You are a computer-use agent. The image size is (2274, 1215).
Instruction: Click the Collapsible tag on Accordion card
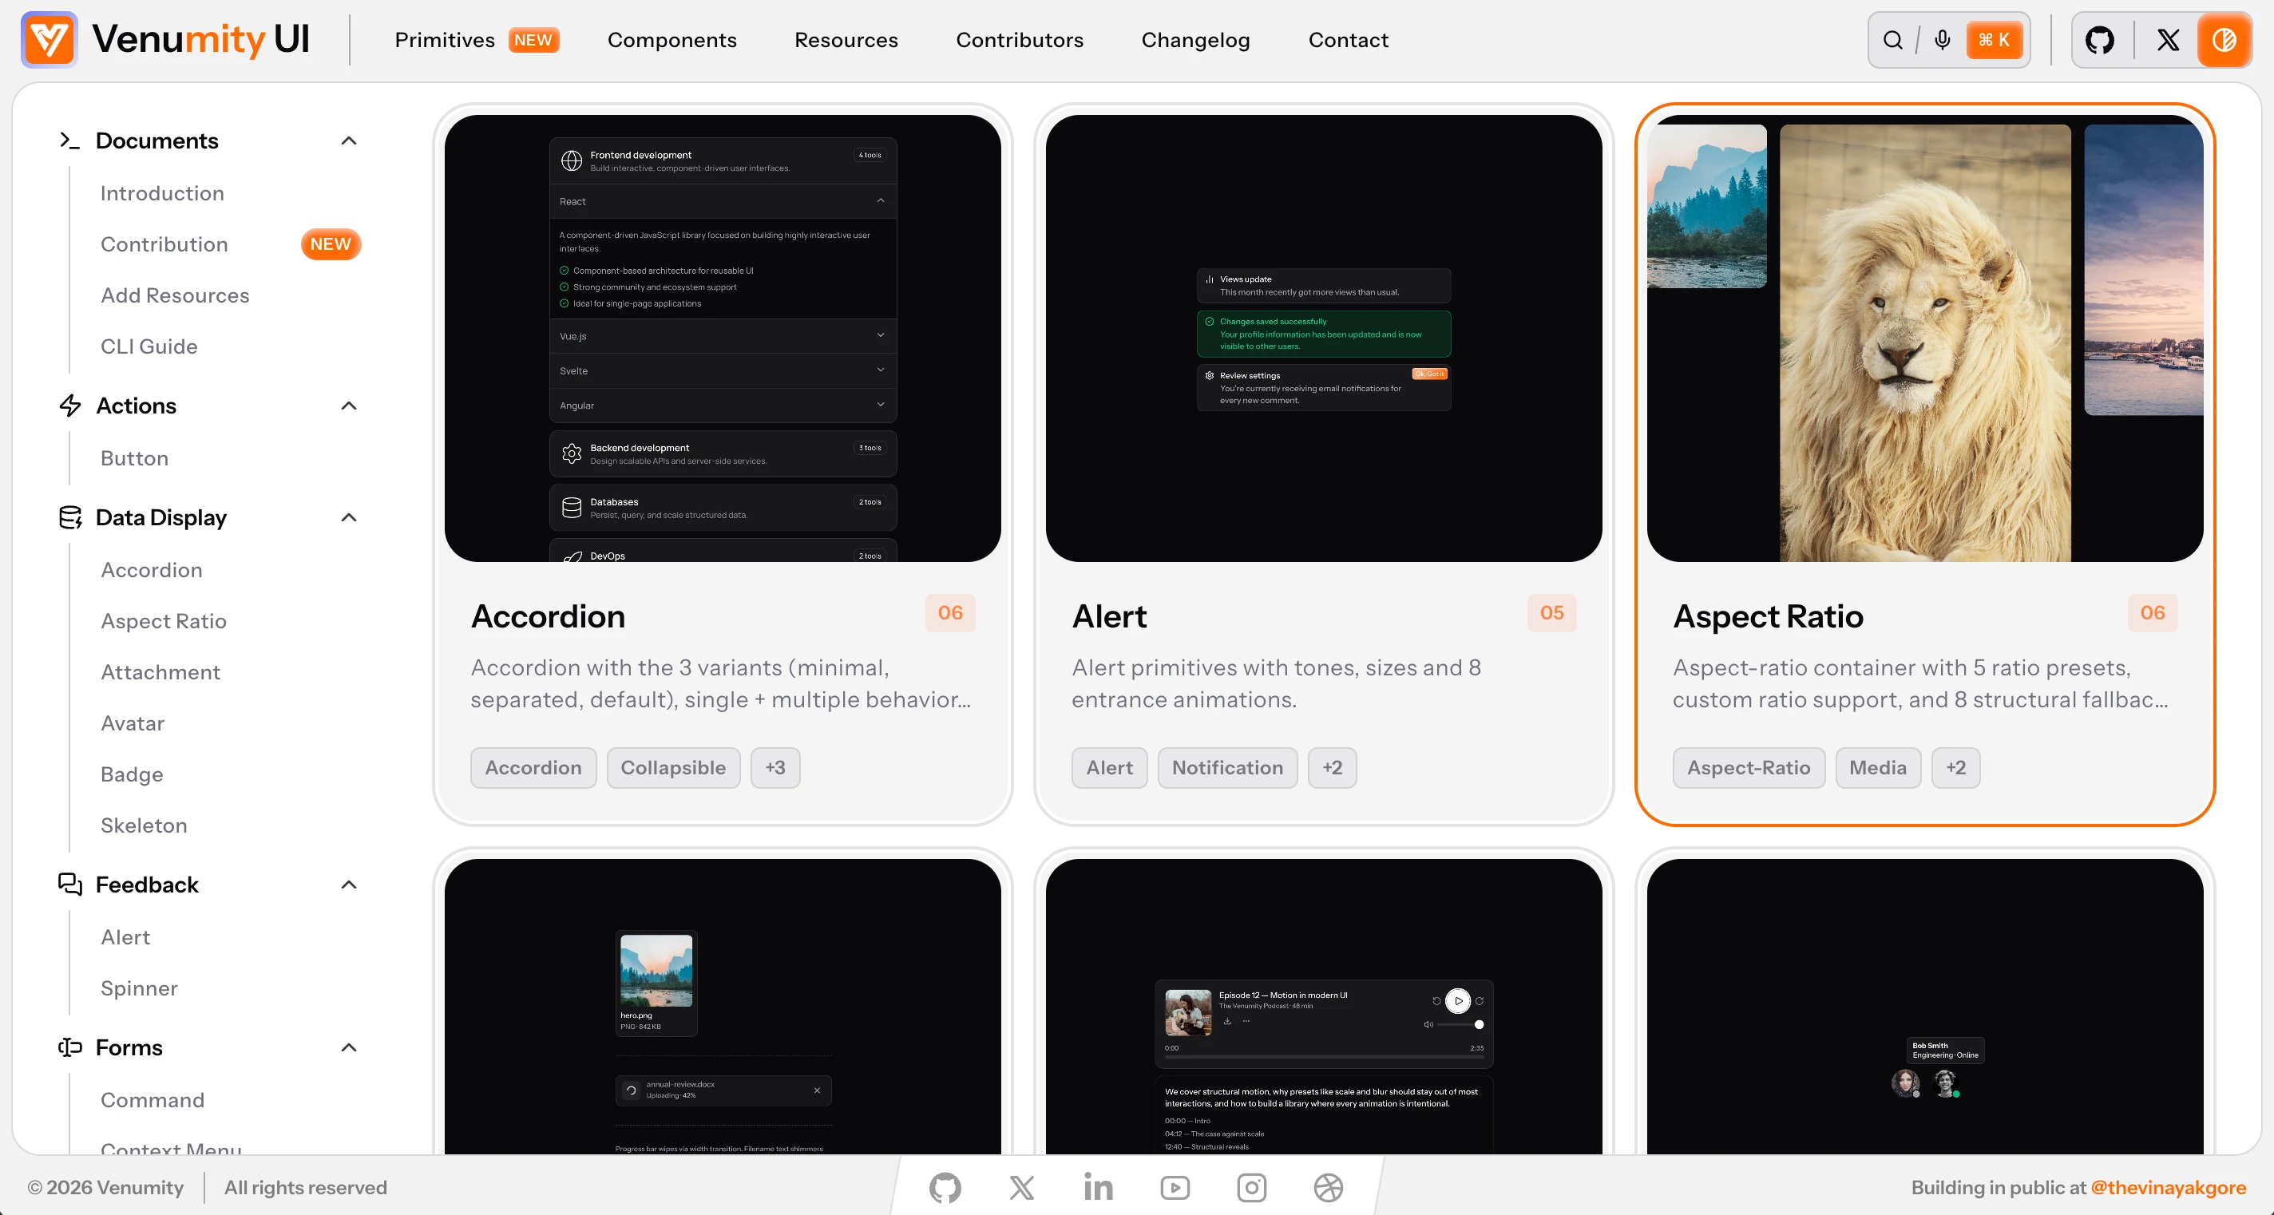[x=674, y=768]
